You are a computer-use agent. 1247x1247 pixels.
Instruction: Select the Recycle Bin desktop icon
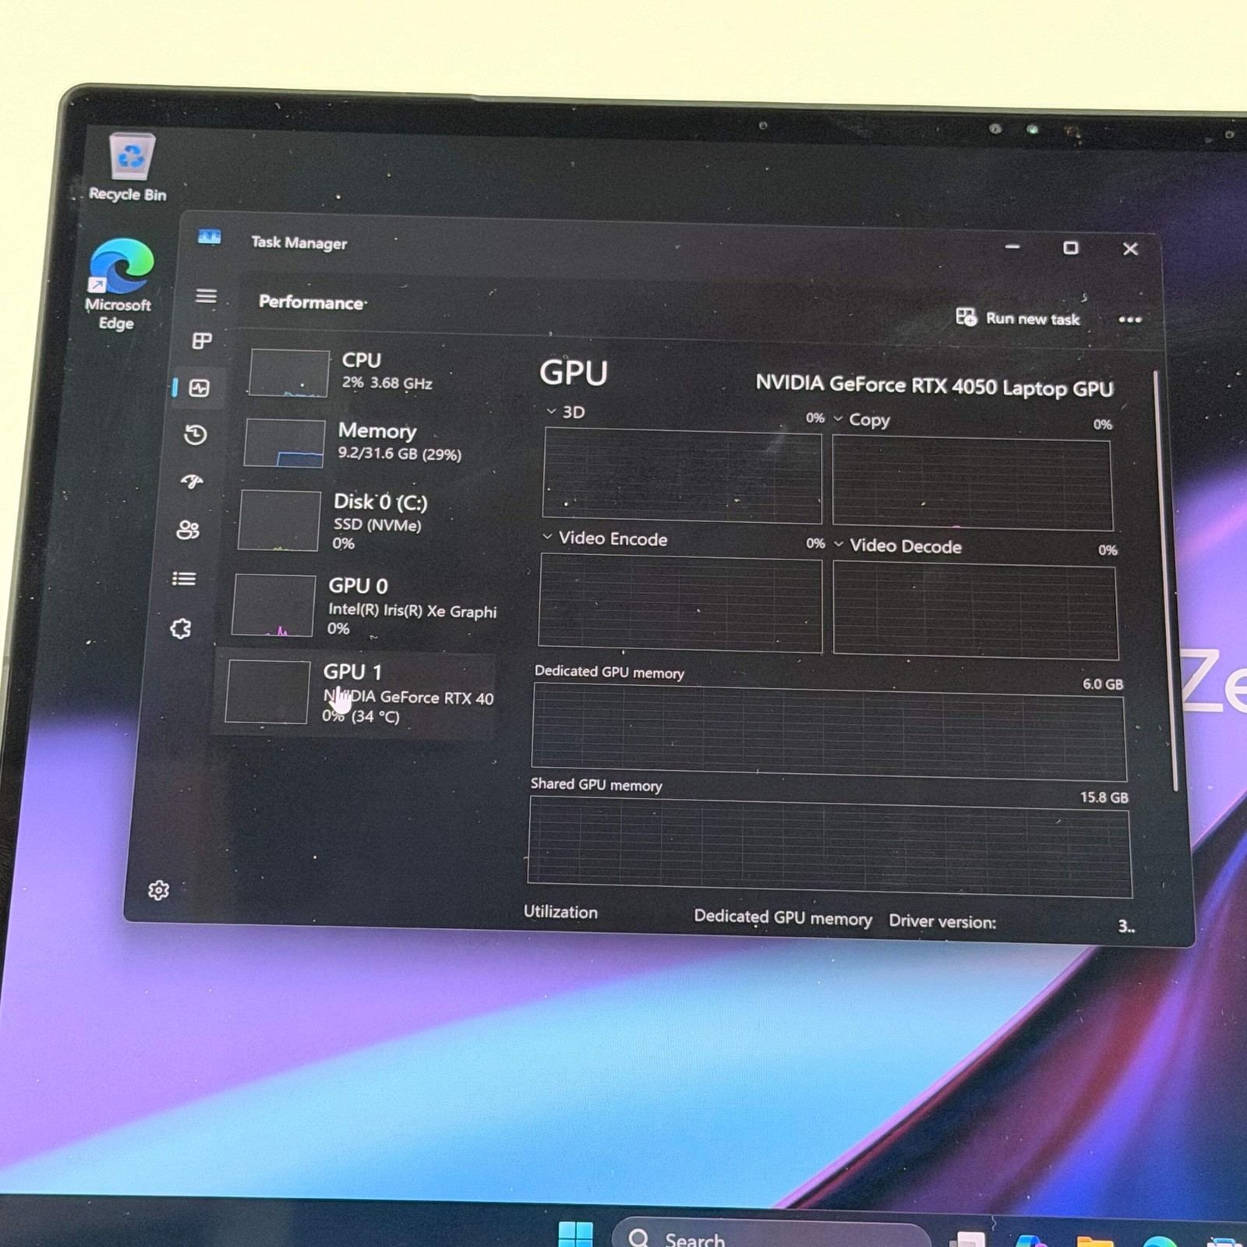(129, 168)
